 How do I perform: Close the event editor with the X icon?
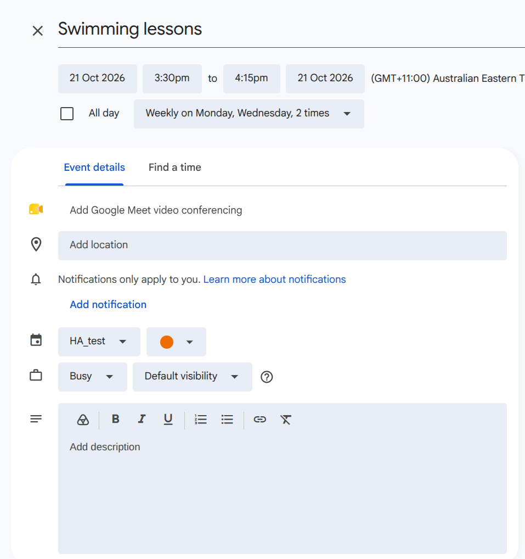37,31
